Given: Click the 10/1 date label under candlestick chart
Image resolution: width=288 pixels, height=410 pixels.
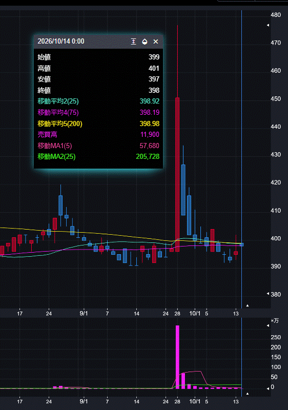Looking at the screenshot, I should pos(195,313).
